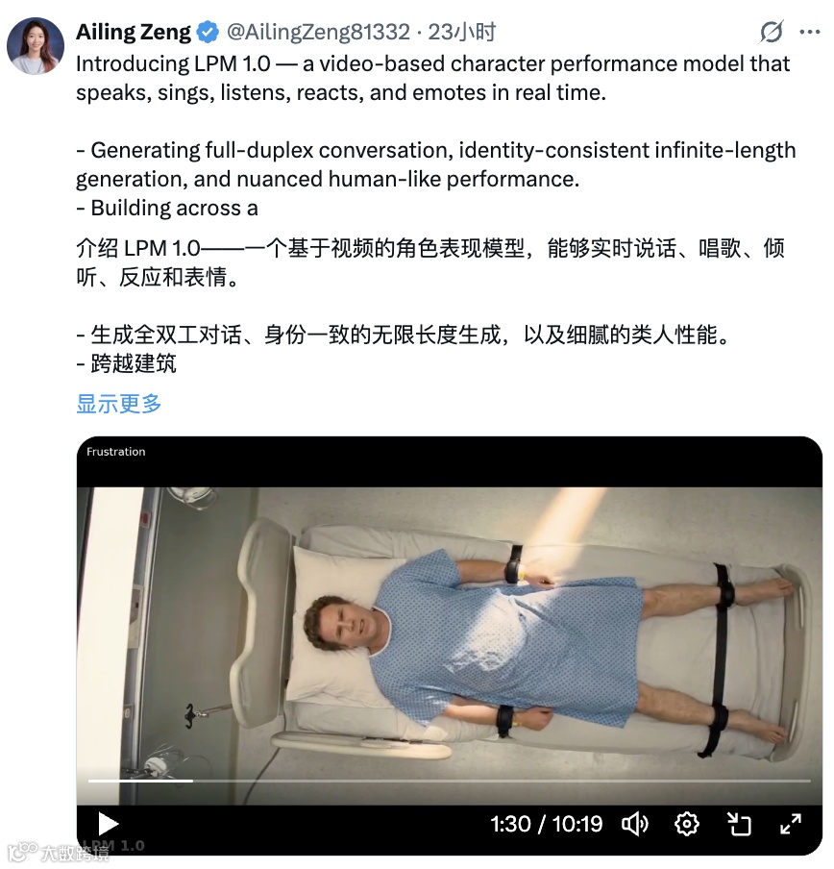This screenshot has height=869, width=834.
Task: Seek on the video progress bar
Action: [x=449, y=781]
